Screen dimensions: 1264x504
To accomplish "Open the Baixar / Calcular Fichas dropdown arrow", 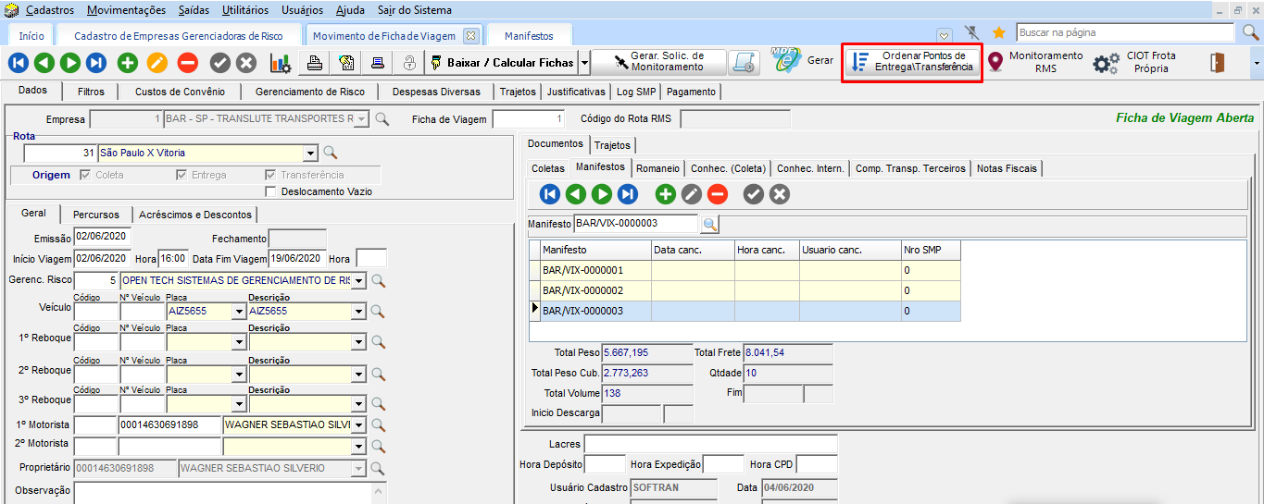I will coord(584,63).
